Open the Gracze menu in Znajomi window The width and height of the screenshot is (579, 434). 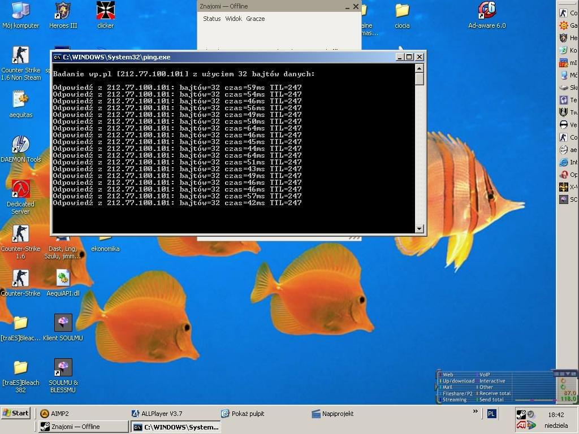(x=255, y=19)
